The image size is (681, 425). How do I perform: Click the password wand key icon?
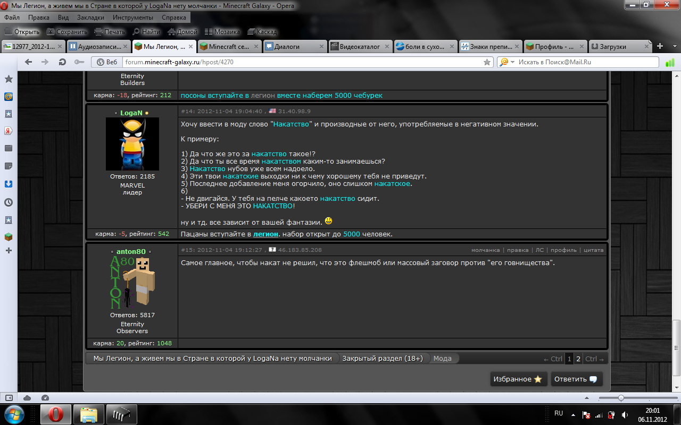[79, 62]
